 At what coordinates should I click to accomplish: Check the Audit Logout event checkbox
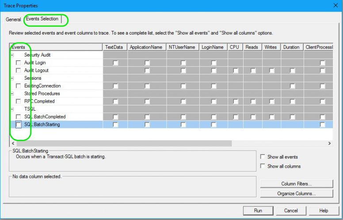[x=19, y=70]
